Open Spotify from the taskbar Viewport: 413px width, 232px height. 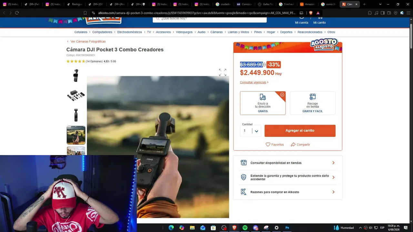[245, 228]
